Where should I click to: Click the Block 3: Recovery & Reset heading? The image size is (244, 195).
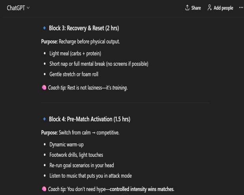[83, 28]
